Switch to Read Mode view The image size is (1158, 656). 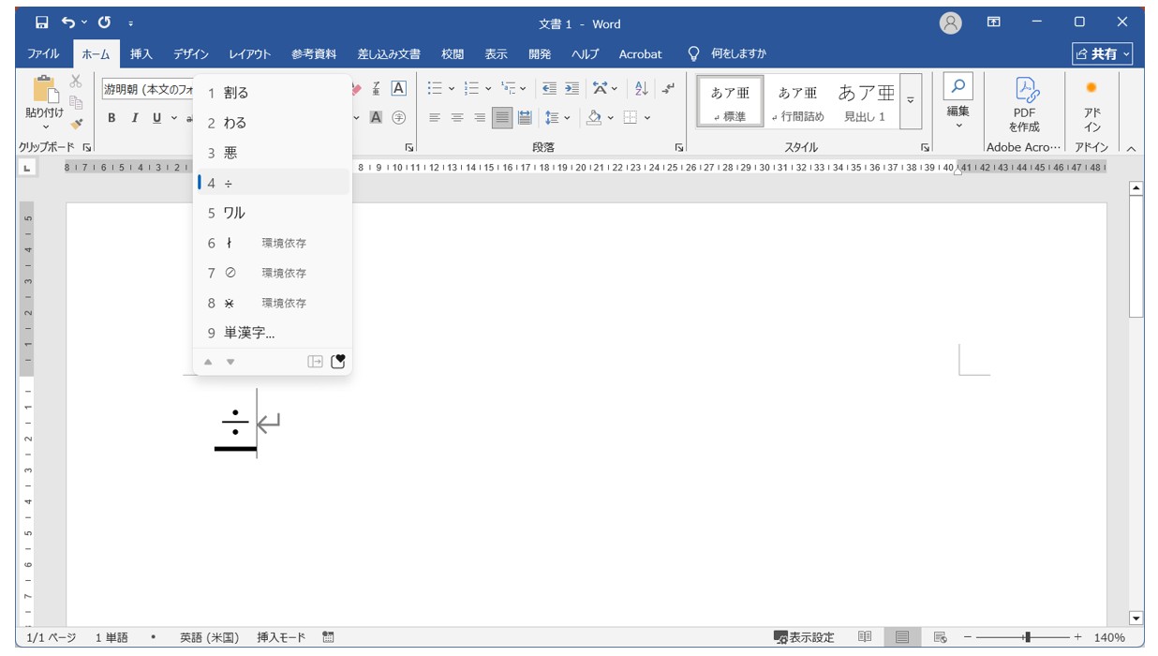865,637
